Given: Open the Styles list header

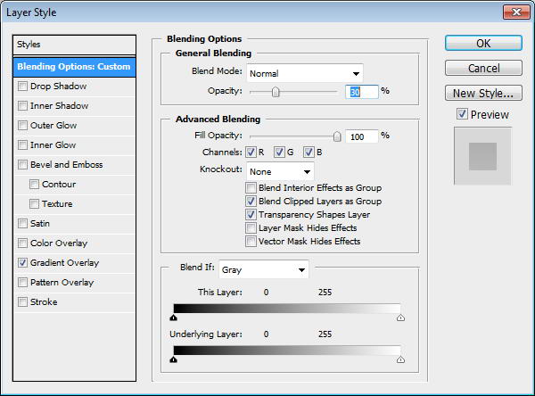Looking at the screenshot, I should [74, 45].
